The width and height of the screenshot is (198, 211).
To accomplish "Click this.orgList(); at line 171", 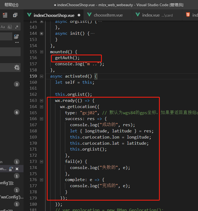I will pos(88,149).
